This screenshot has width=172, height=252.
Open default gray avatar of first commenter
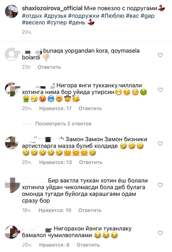click(x=12, y=54)
